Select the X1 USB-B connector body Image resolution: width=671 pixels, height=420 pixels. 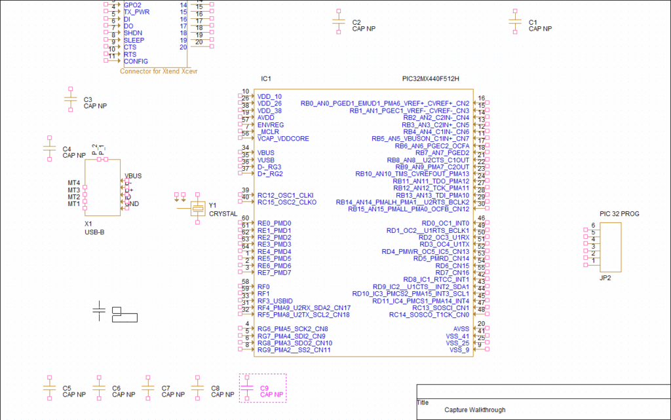[102, 187]
